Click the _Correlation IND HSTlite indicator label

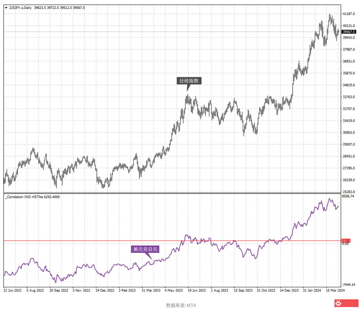(x=32, y=197)
